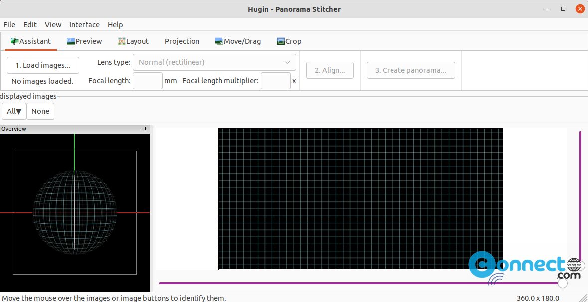The image size is (588, 302).
Task: Open the Interface menu
Action: coord(84,25)
